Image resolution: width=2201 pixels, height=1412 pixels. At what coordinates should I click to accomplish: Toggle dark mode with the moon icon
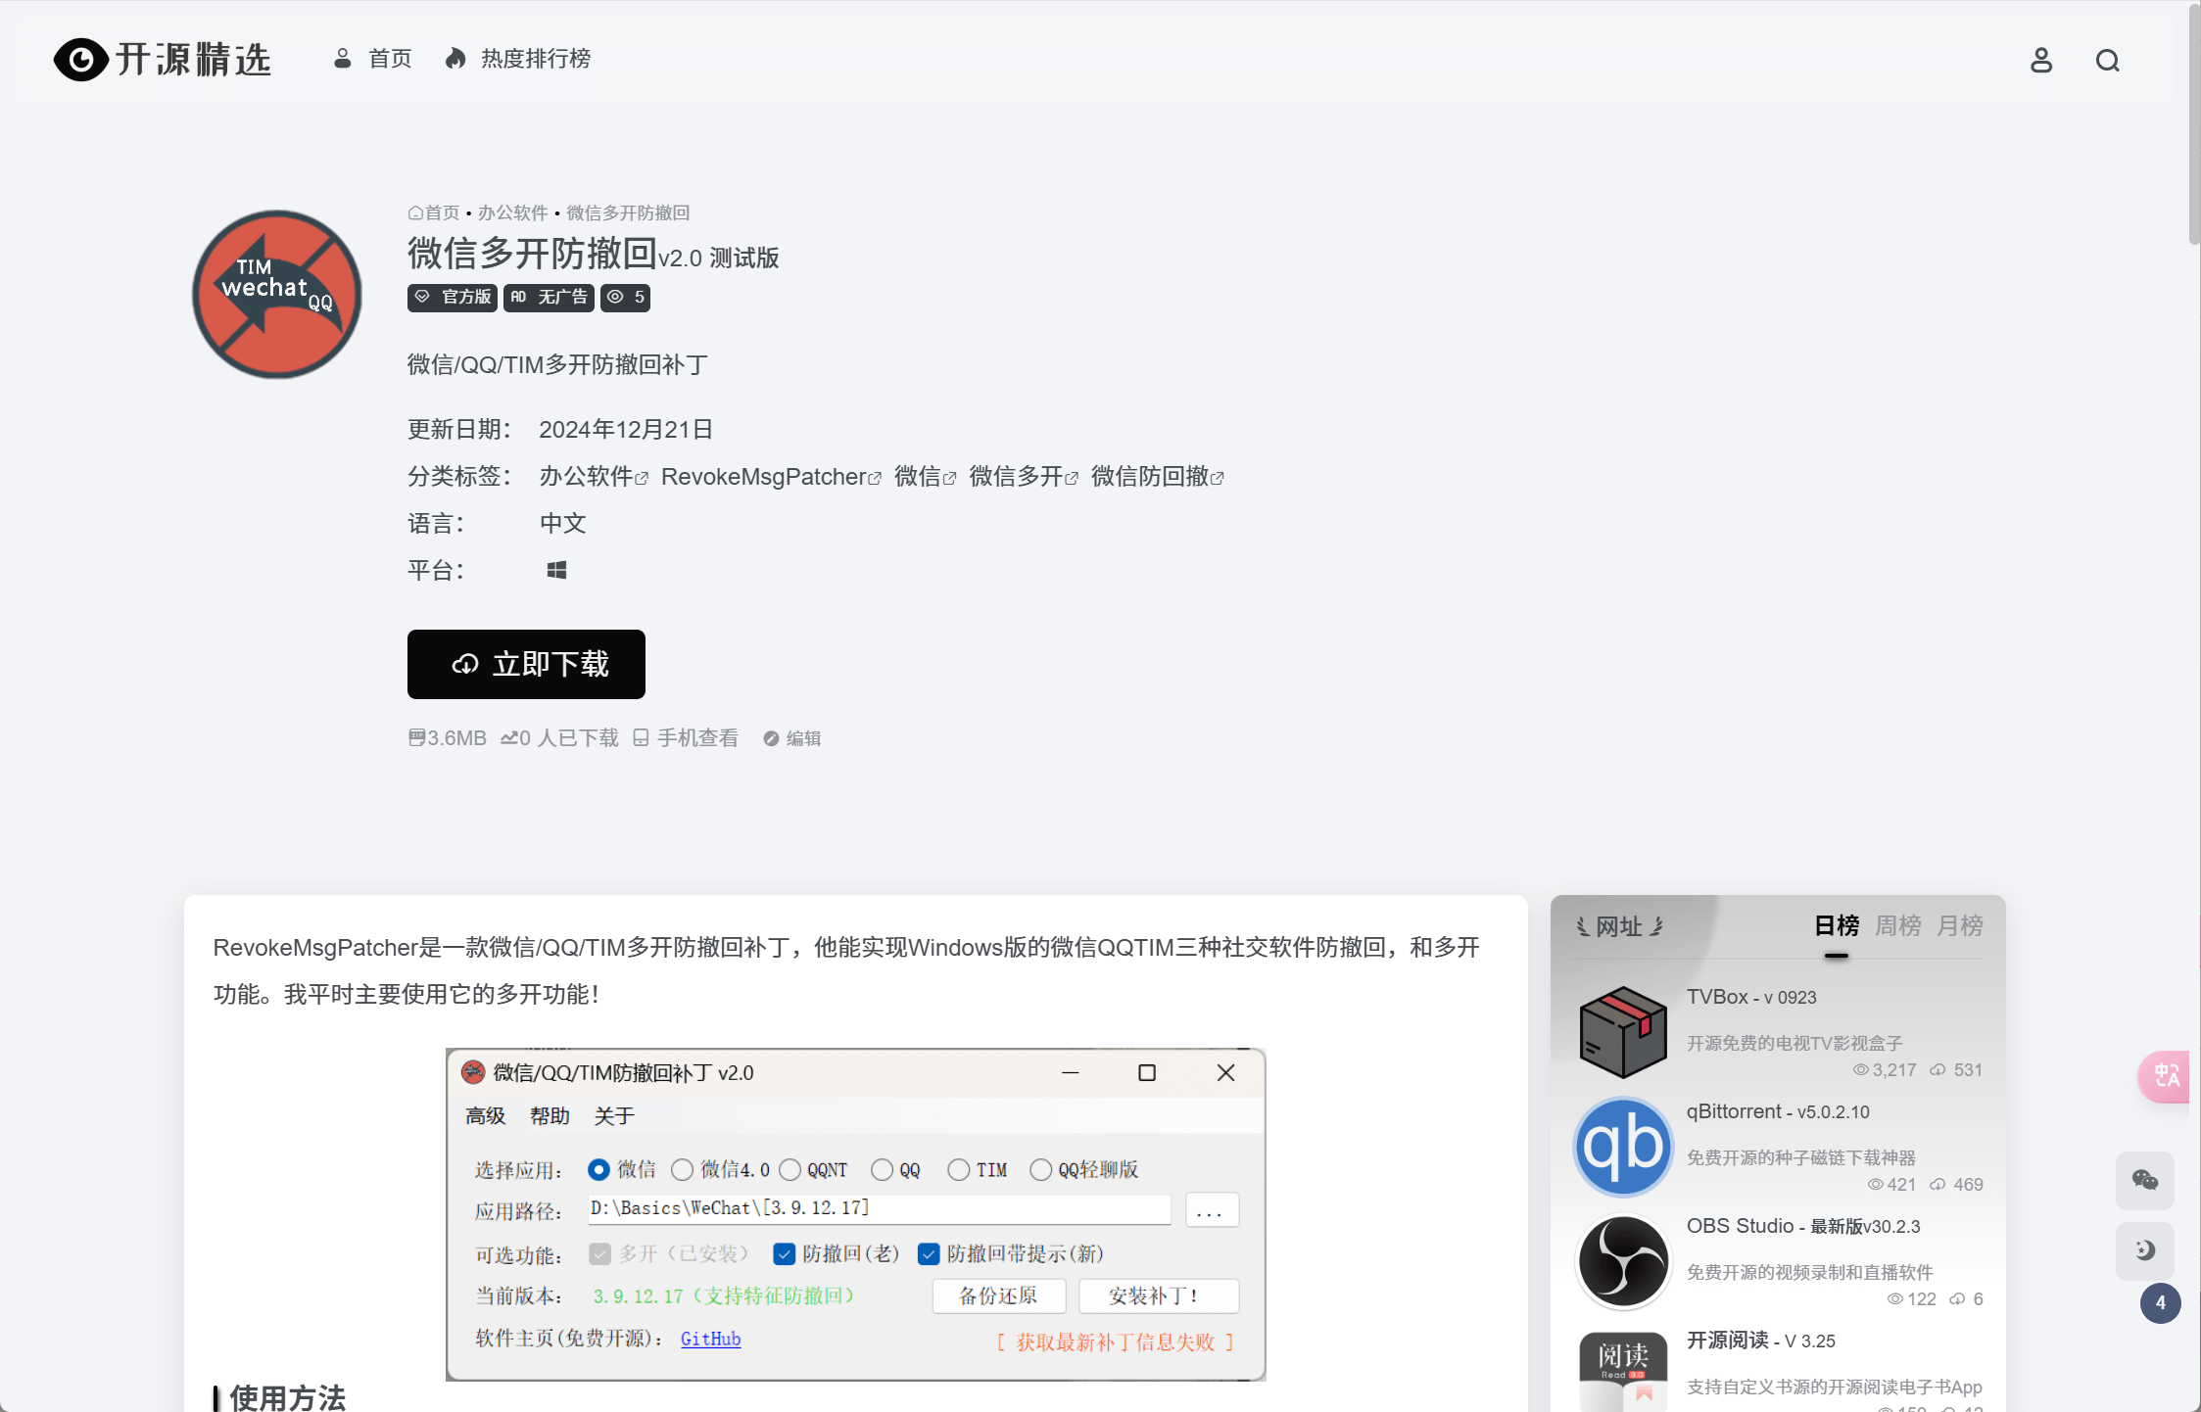[x=2145, y=1249]
